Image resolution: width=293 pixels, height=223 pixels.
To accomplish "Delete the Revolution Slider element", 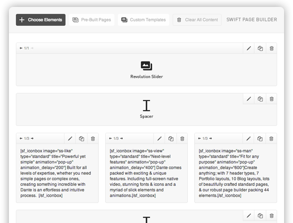I will click(x=272, y=49).
